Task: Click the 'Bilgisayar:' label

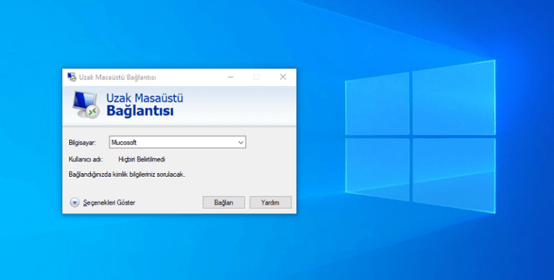Action: click(x=82, y=143)
